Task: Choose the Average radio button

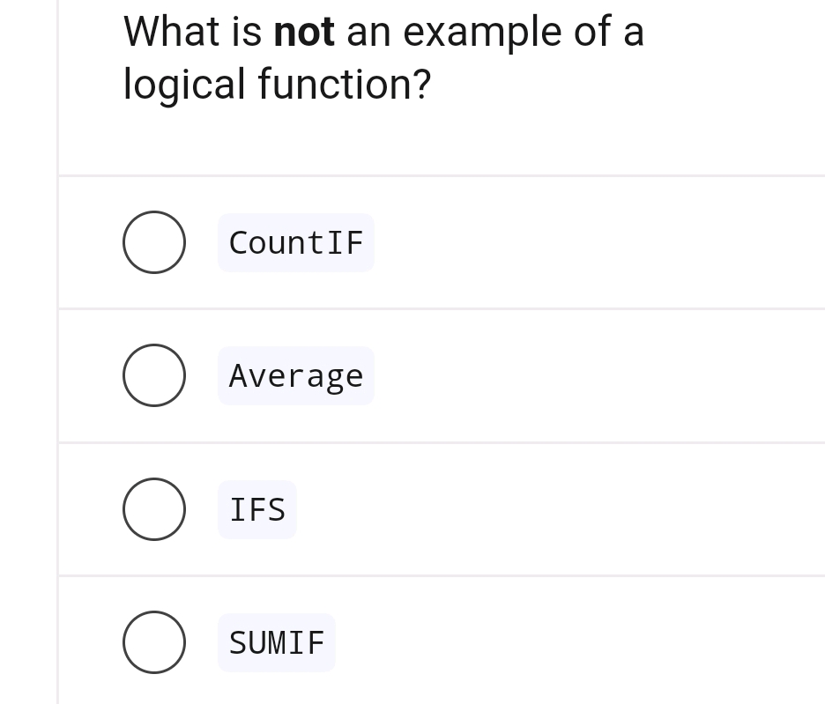Action: pyautogui.click(x=154, y=375)
